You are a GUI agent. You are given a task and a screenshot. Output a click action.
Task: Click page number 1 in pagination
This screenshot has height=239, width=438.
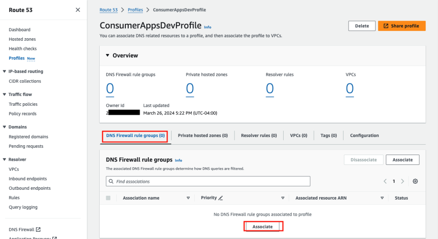coord(394,181)
